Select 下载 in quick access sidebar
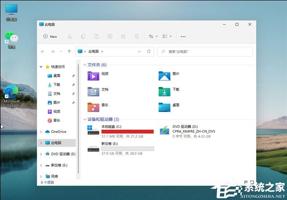This screenshot has width=287, height=200. pyautogui.click(x=57, y=85)
